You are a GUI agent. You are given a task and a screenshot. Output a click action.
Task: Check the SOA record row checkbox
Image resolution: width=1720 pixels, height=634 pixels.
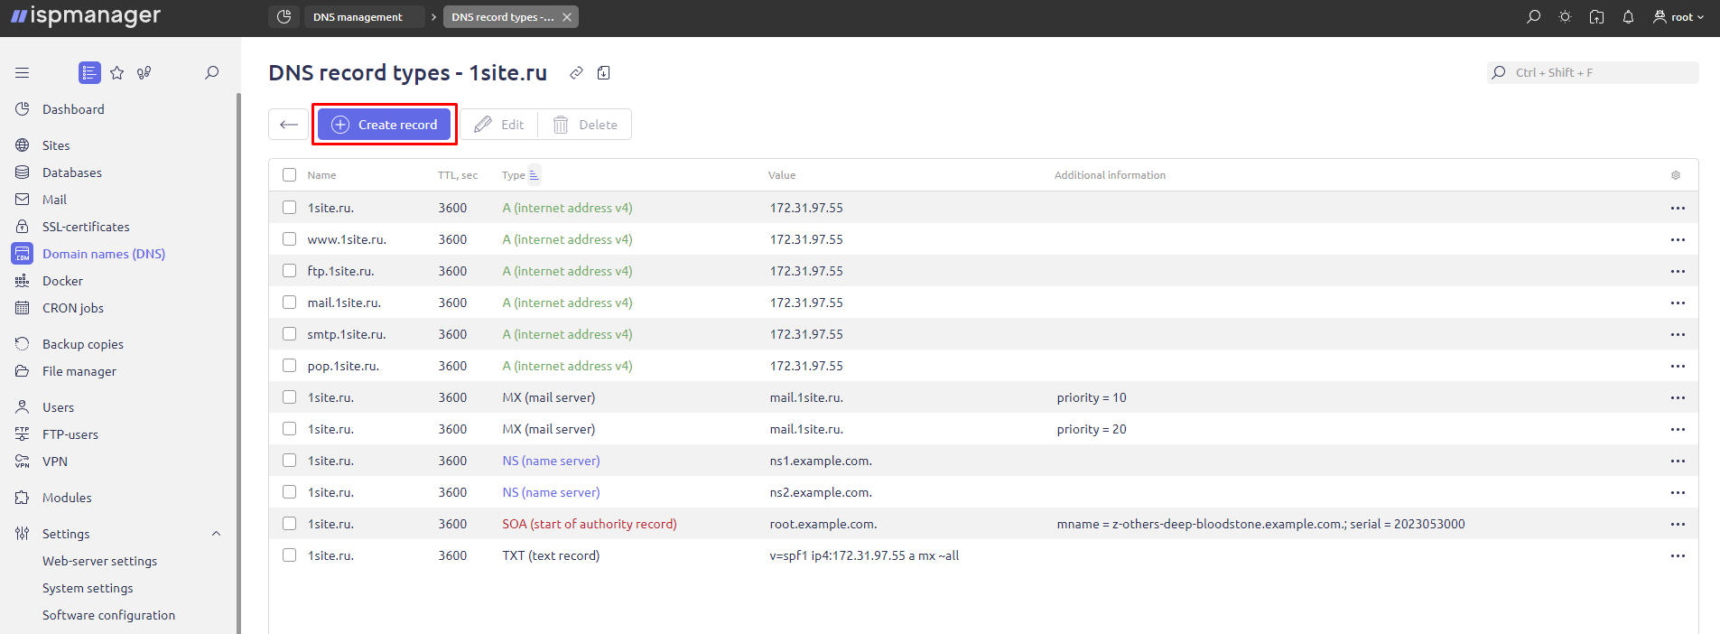(289, 524)
